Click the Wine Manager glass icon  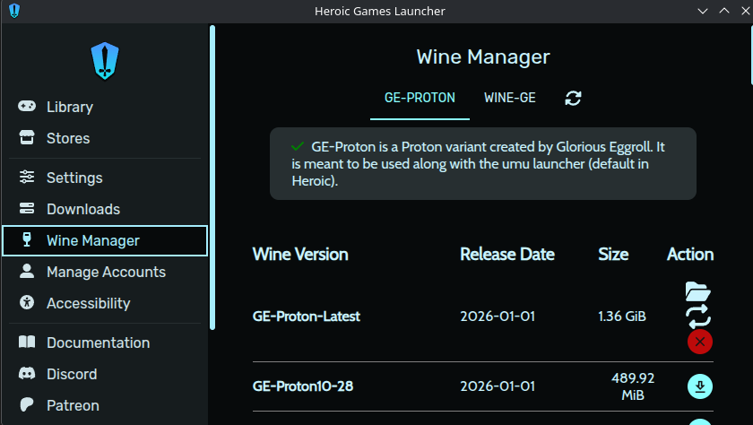(x=27, y=239)
